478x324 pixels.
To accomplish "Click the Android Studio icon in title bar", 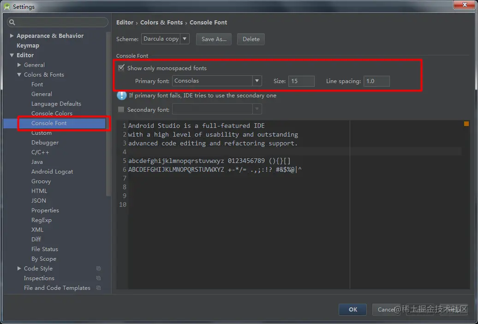I will (7, 6).
